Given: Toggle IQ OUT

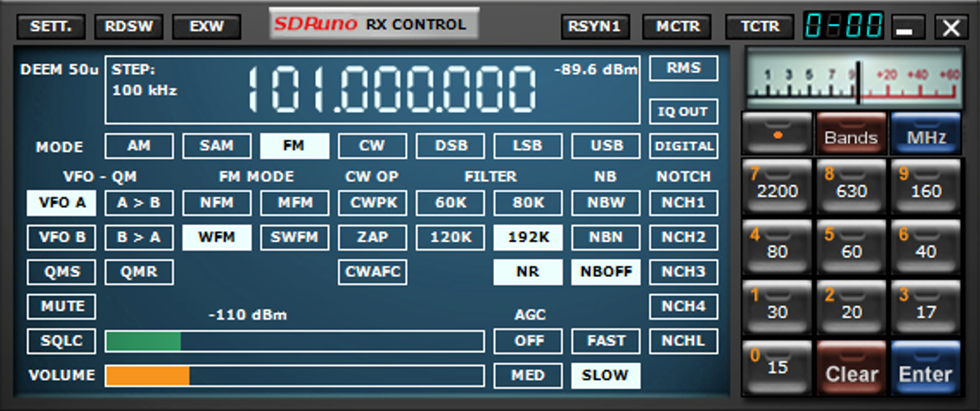Looking at the screenshot, I should (x=683, y=112).
